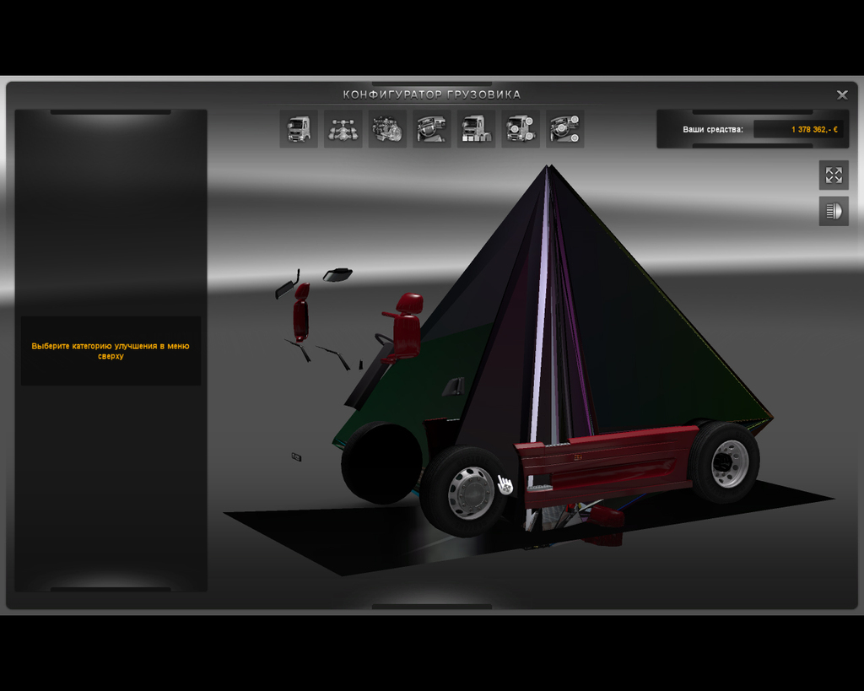Click the top scroll arrow of the parts panel
Image resolution: width=864 pixels, height=691 pixels.
[111, 112]
